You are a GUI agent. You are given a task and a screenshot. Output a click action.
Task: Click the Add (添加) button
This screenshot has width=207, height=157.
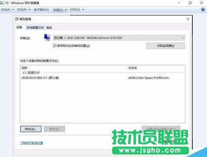[x=31, y=129]
